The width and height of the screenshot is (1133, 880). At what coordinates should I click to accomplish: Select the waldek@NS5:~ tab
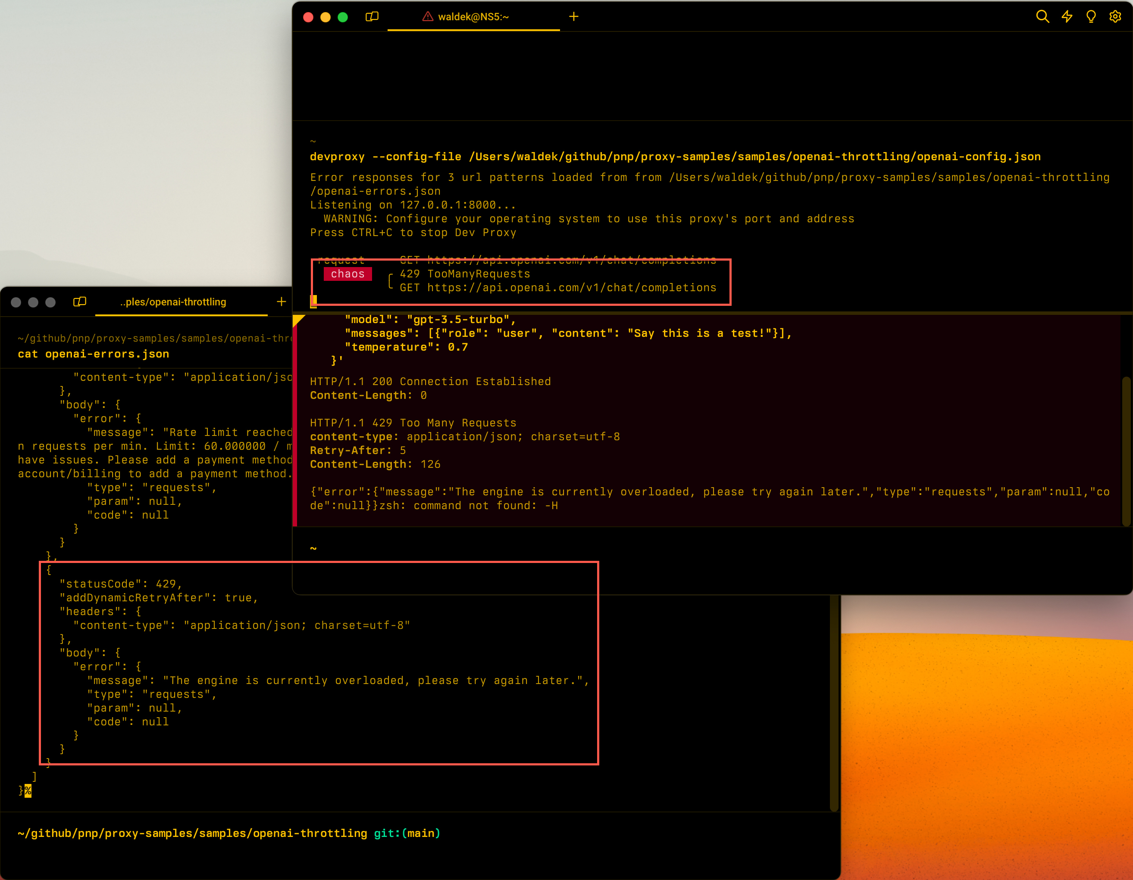click(x=473, y=17)
